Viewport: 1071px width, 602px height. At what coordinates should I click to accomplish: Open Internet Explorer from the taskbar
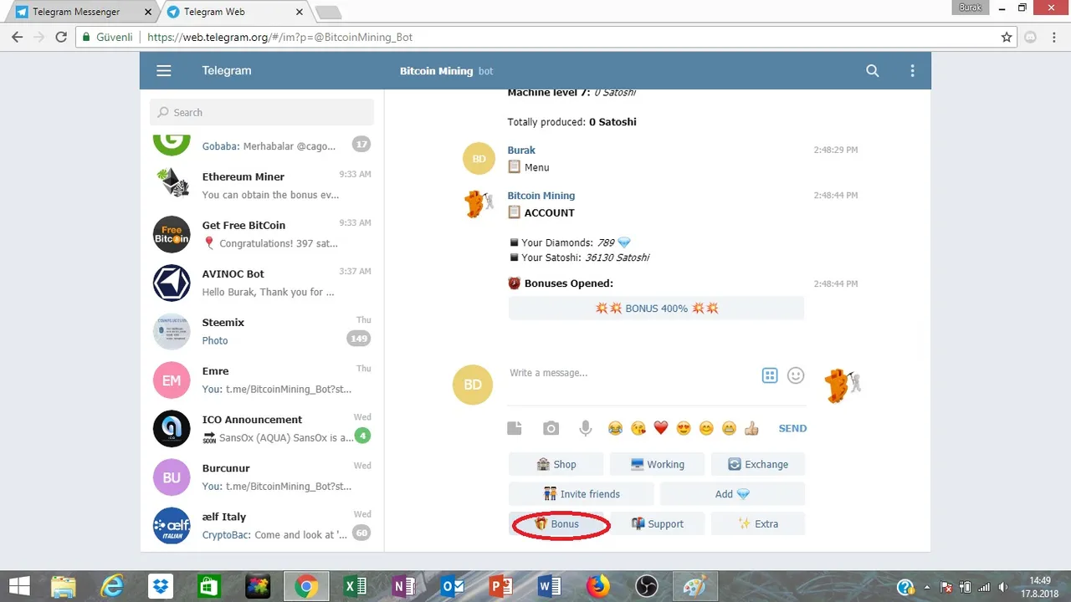click(x=112, y=587)
